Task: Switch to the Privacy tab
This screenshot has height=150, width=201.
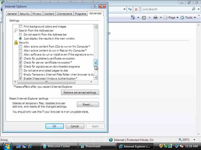Action: pyautogui.click(x=37, y=14)
